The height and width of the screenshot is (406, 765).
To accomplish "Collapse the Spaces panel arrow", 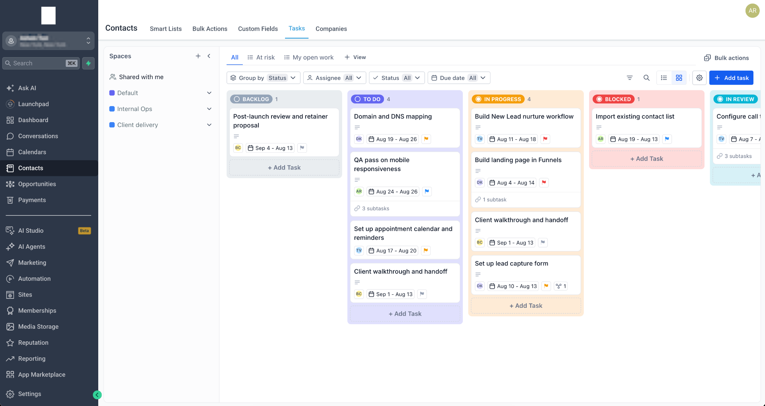I will tap(209, 56).
